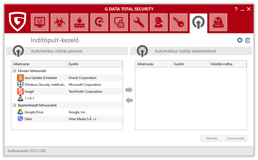The image size is (258, 160).
Task: Select the Bejelentkezett felhasználók label
Action: tap(37, 105)
